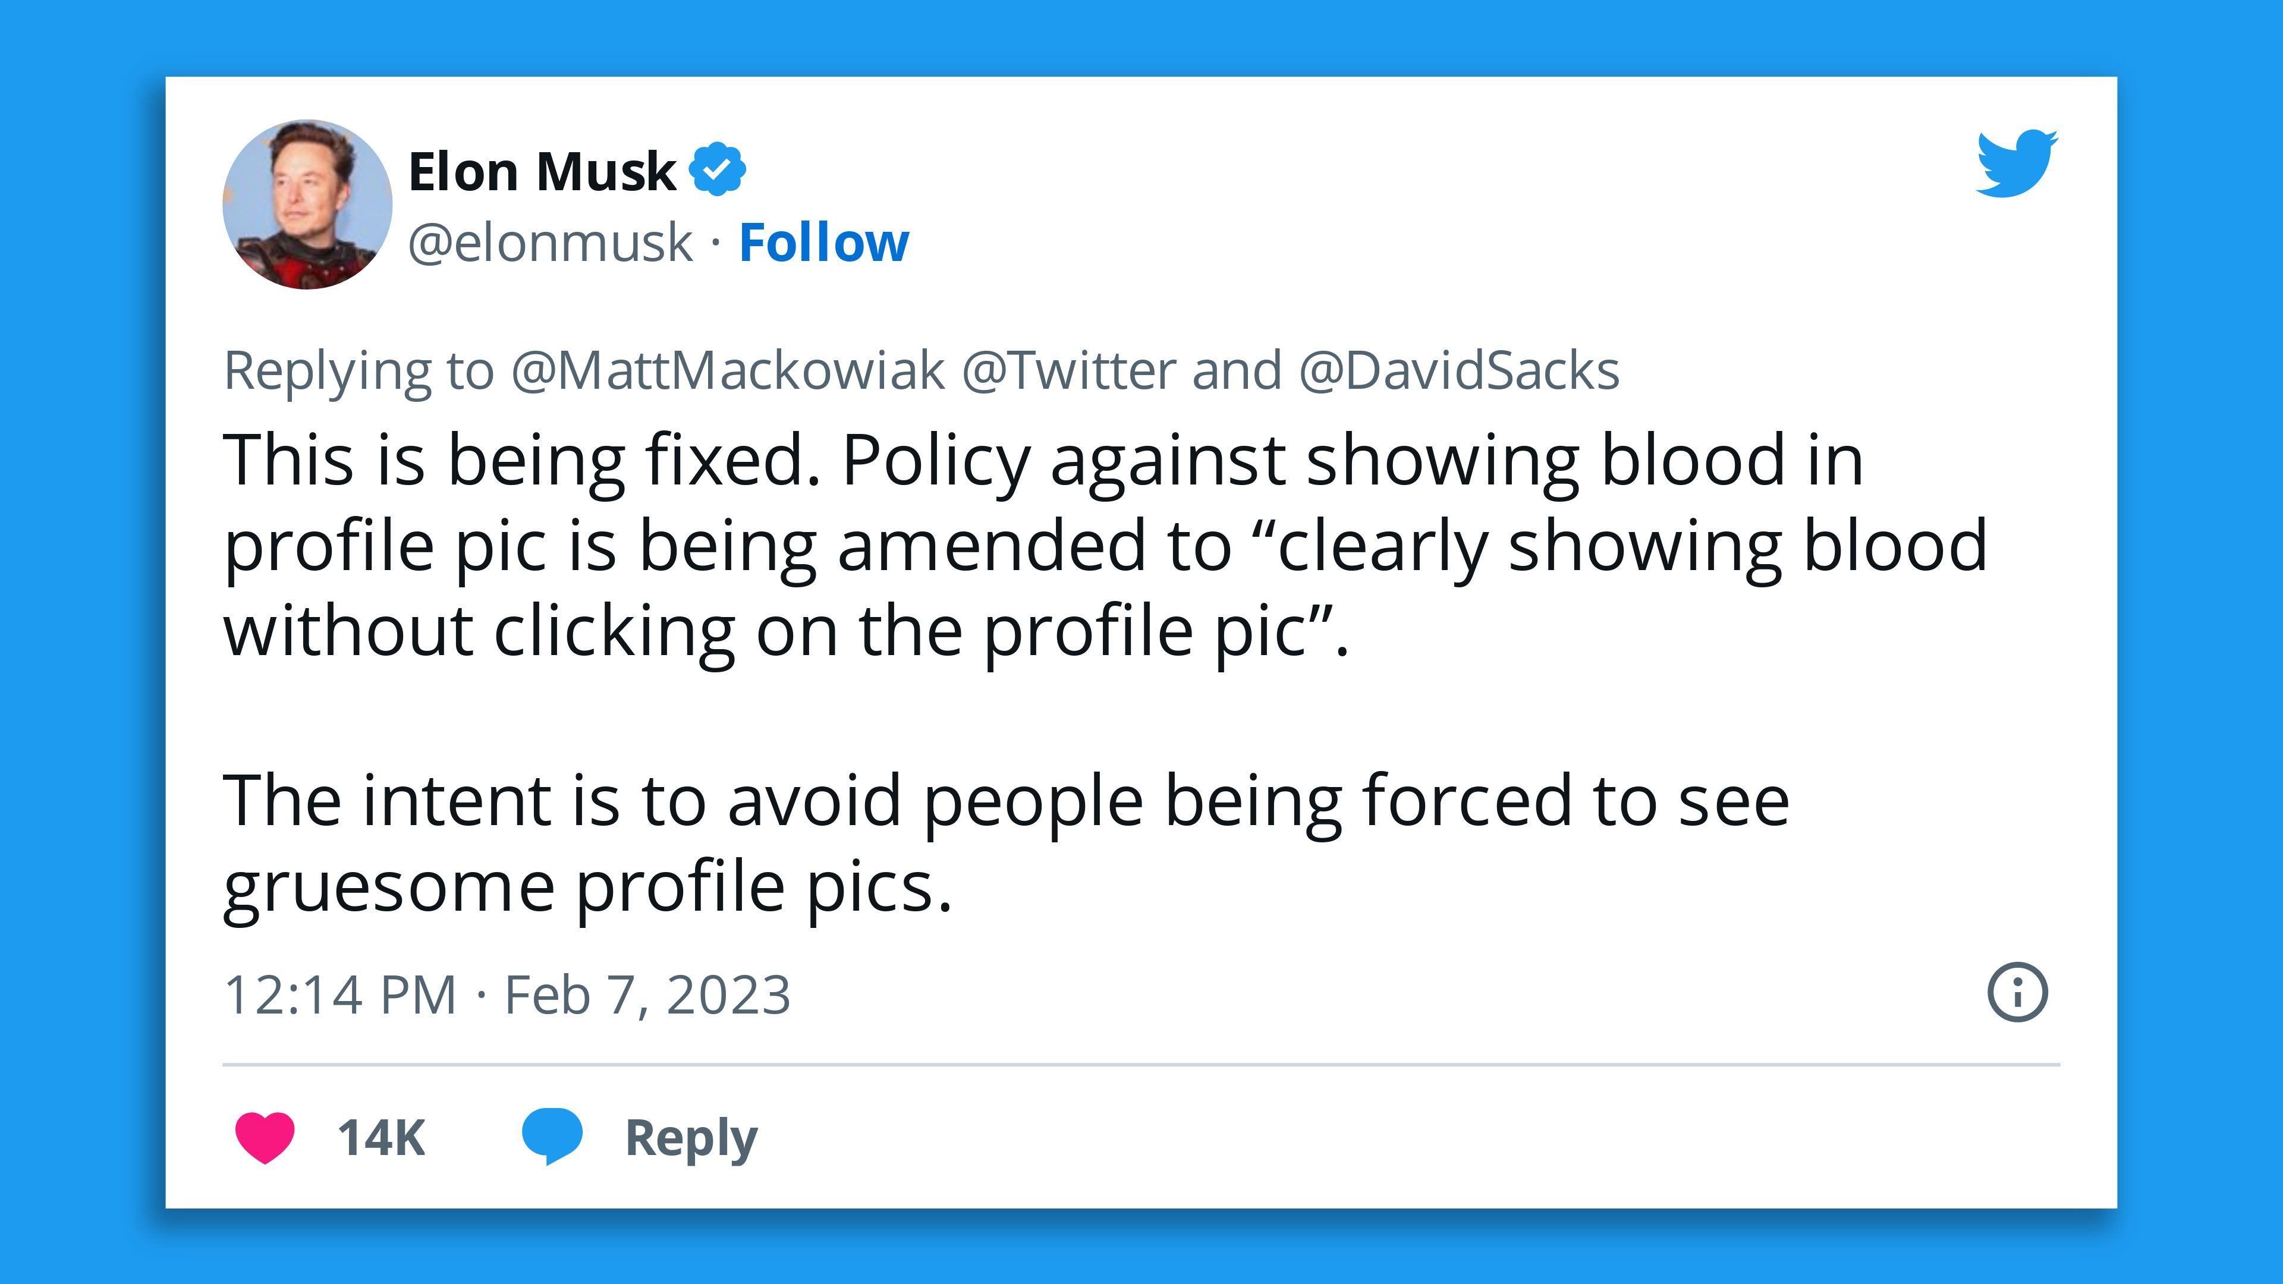Viewport: 2283px width, 1284px height.
Task: Click the blue verified checkmark badge
Action: click(717, 169)
